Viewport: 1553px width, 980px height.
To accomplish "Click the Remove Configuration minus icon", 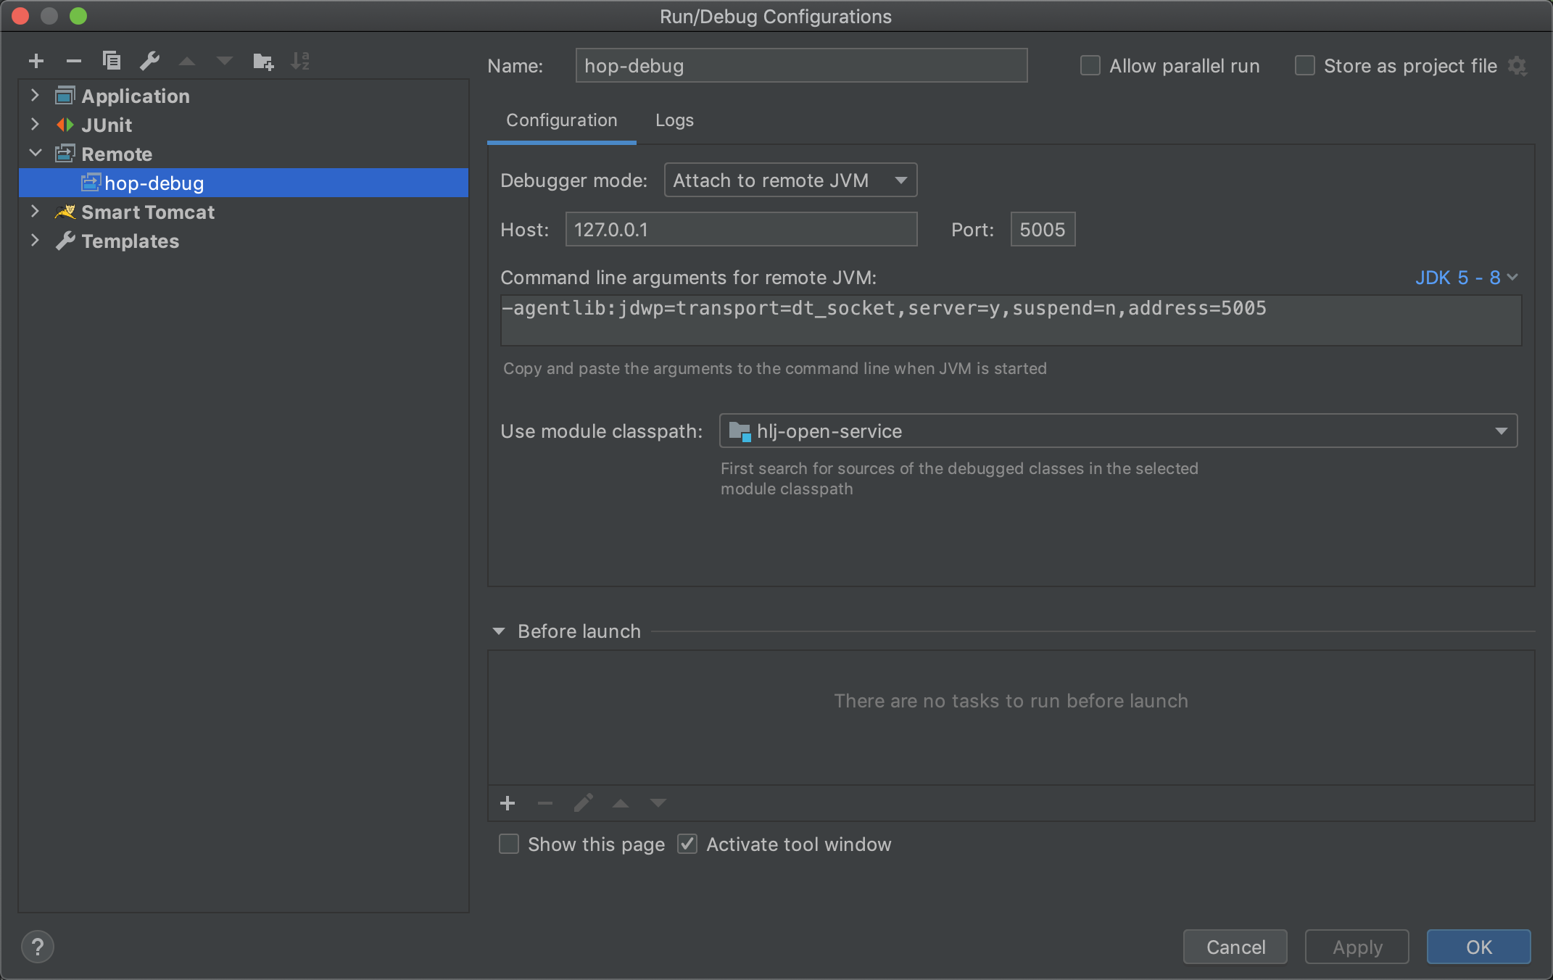I will point(73,62).
